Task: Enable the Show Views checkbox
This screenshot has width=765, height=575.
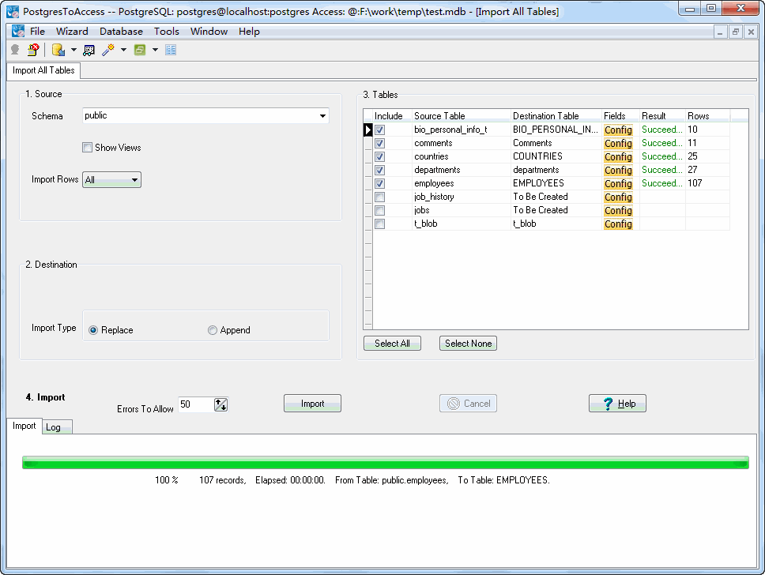Action: tap(88, 147)
